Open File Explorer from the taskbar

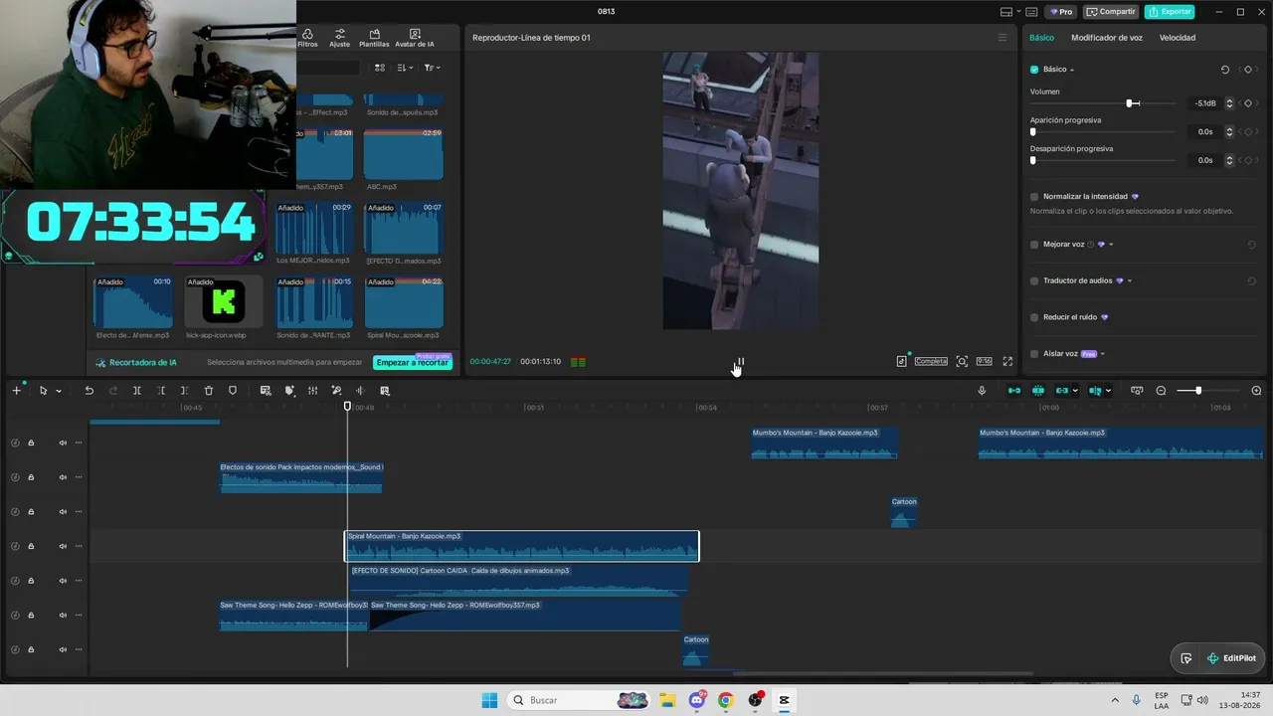point(668,700)
